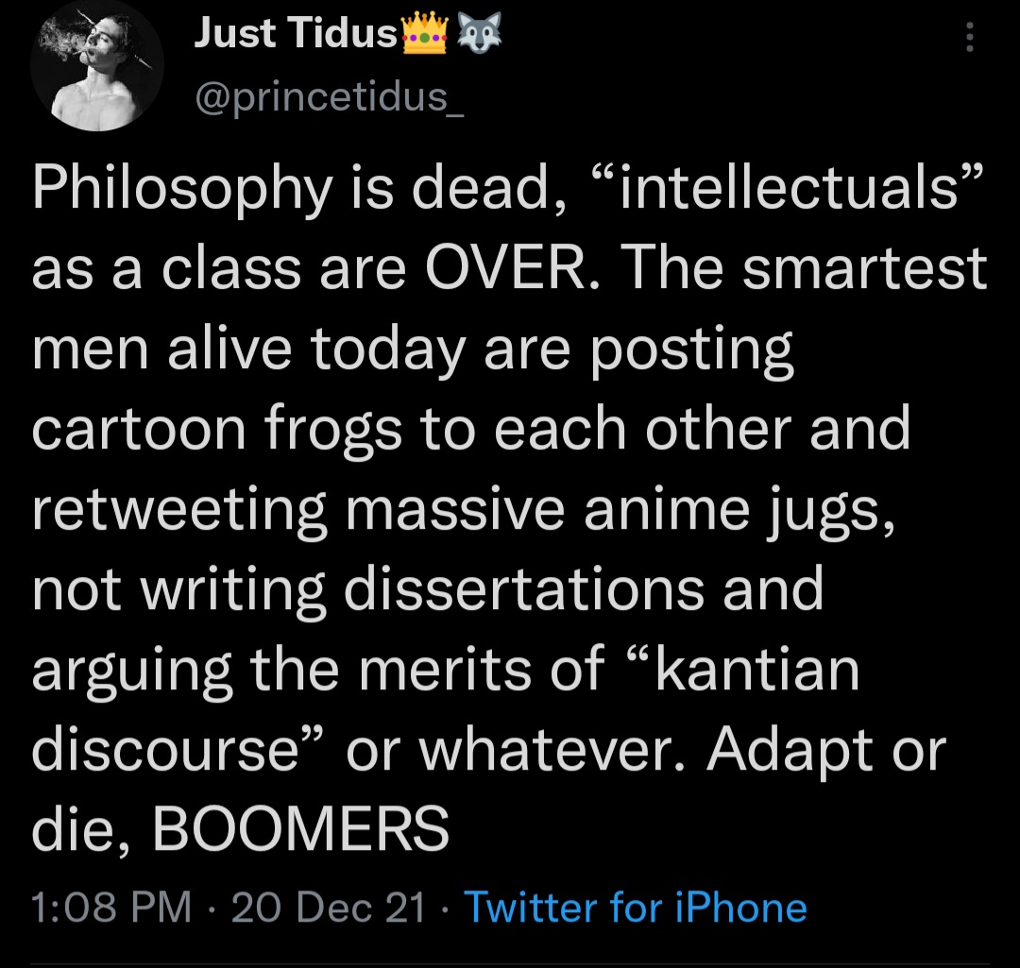Tap the smoking man profile avatar

coord(97,65)
